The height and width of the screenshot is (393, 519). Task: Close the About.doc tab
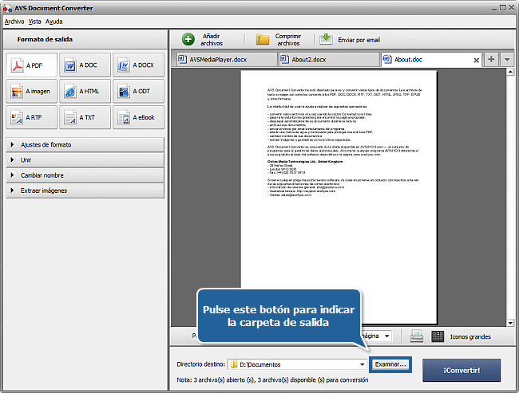tap(477, 60)
